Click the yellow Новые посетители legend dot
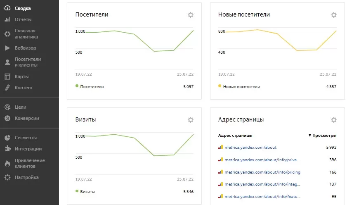The width and height of the screenshot is (347, 205). (x=220, y=86)
